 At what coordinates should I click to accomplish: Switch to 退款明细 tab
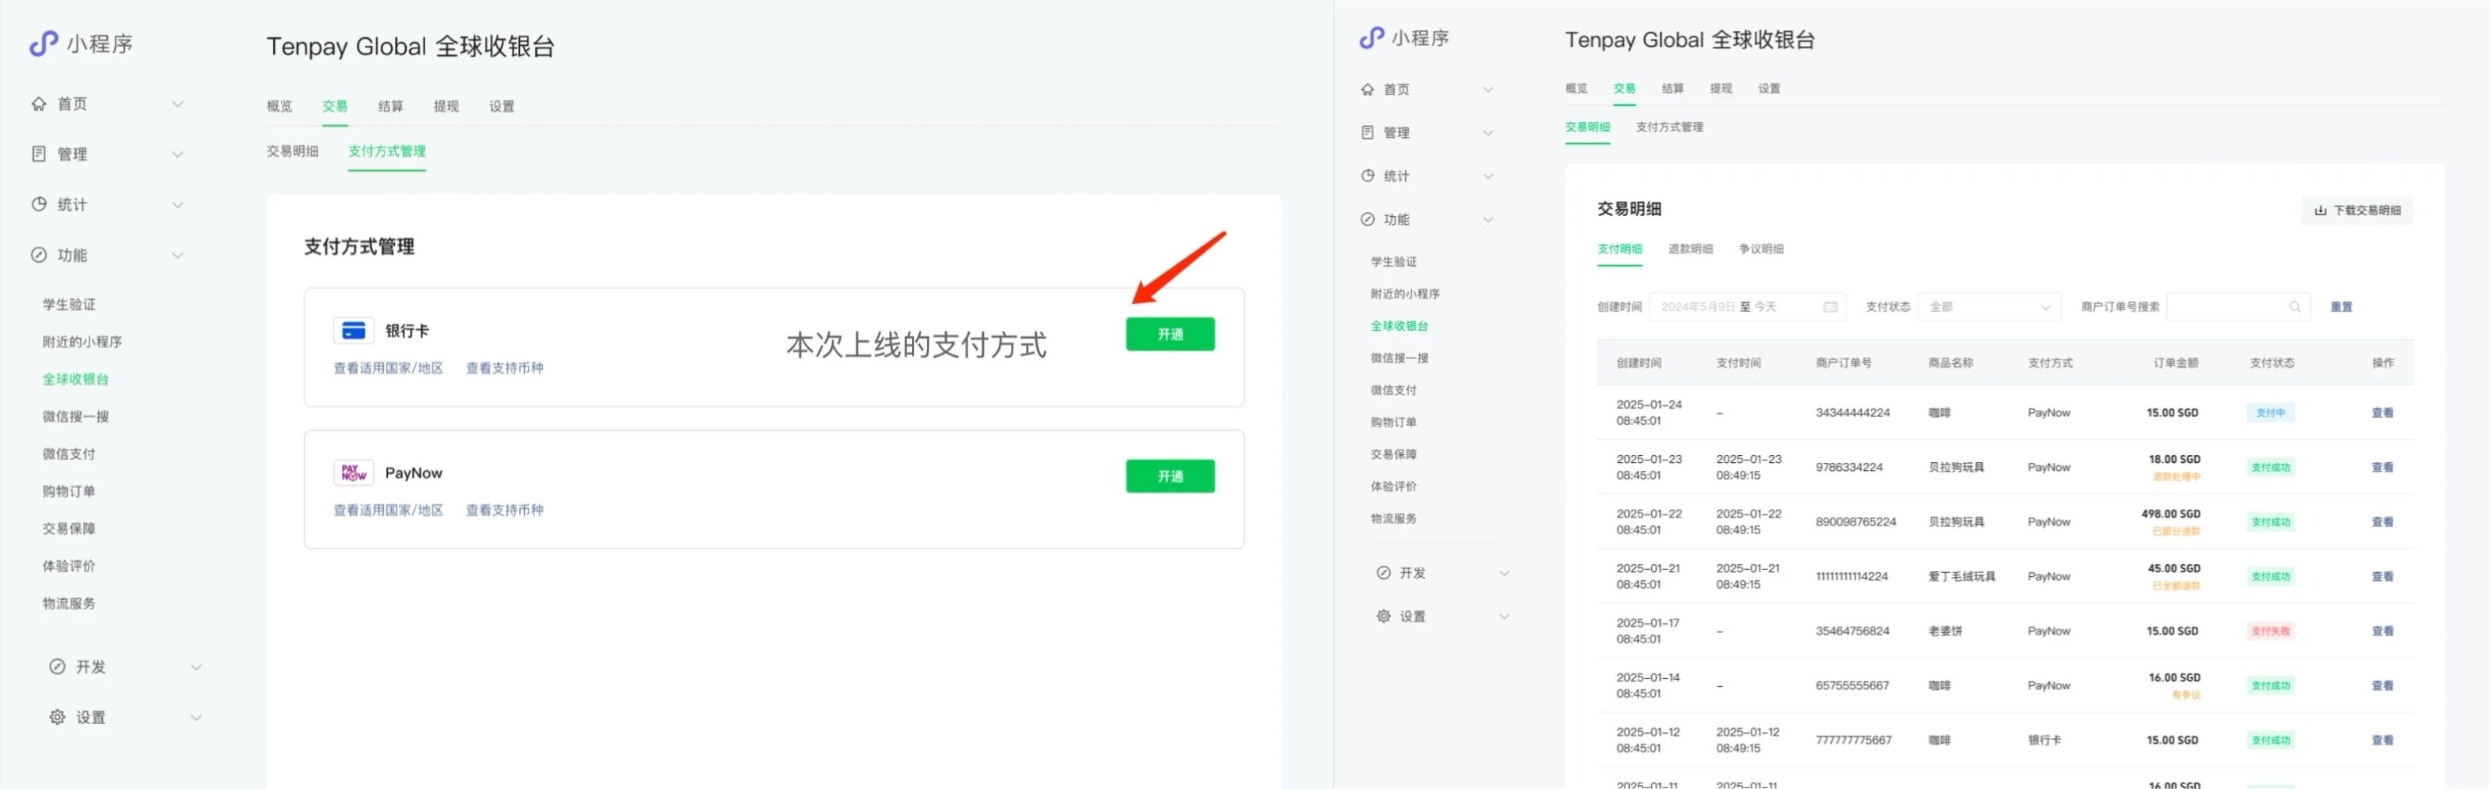pos(1690,248)
